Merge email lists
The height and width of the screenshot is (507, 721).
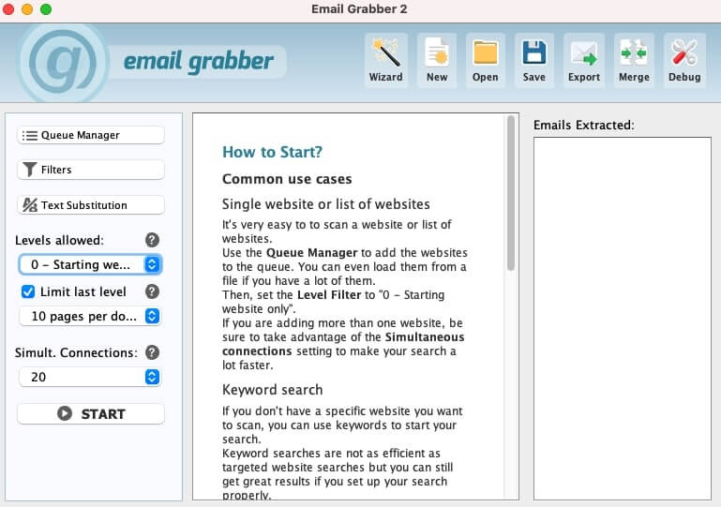point(634,60)
